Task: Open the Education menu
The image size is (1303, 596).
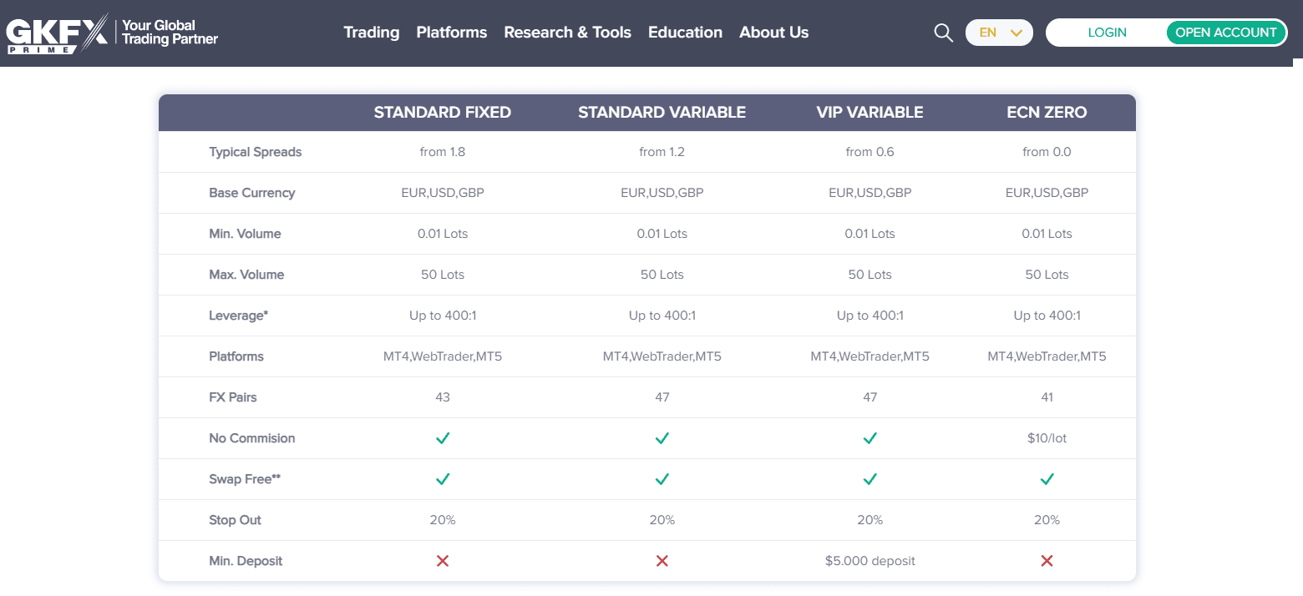Action: (x=685, y=33)
